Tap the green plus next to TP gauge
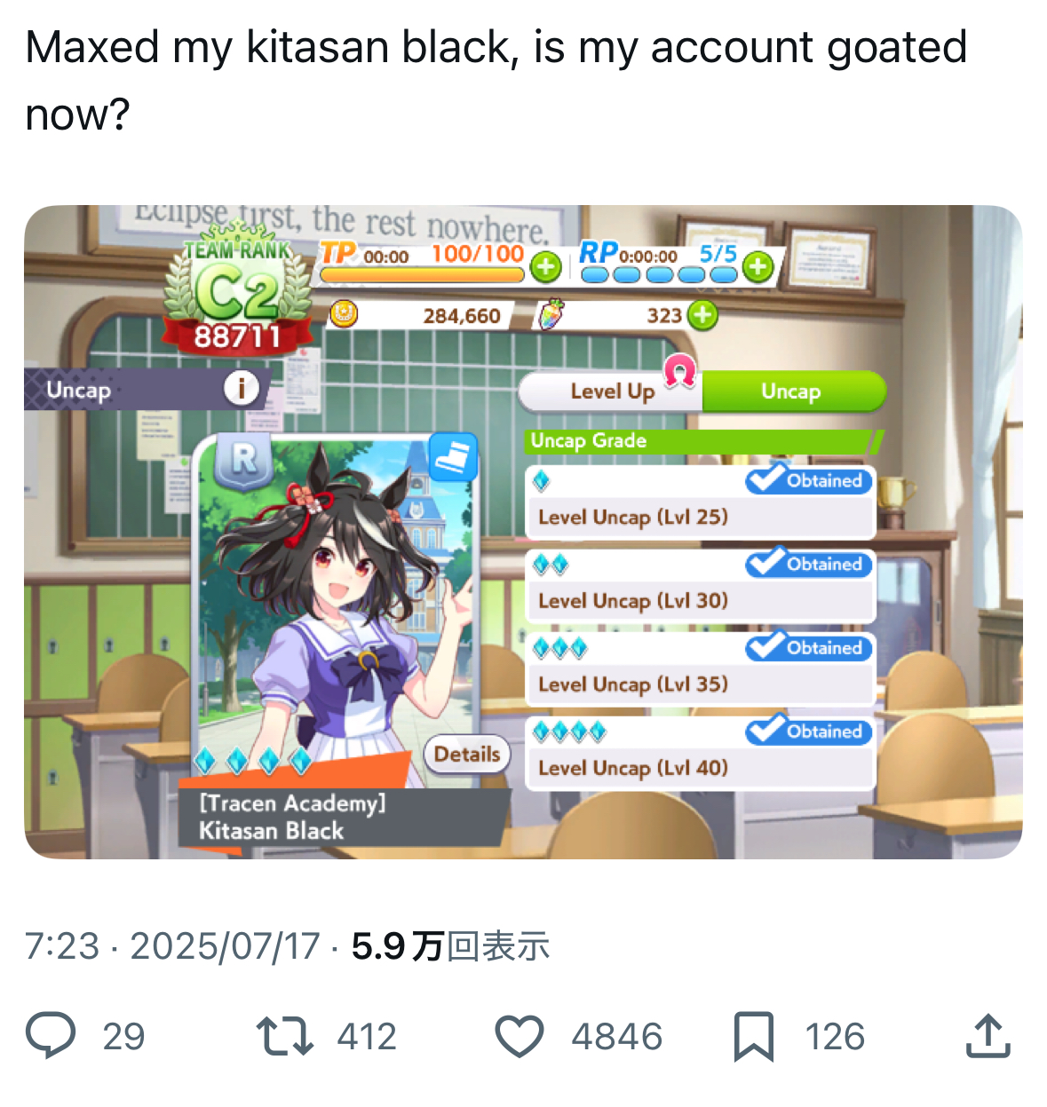1047x1107 pixels. pyautogui.click(x=545, y=265)
